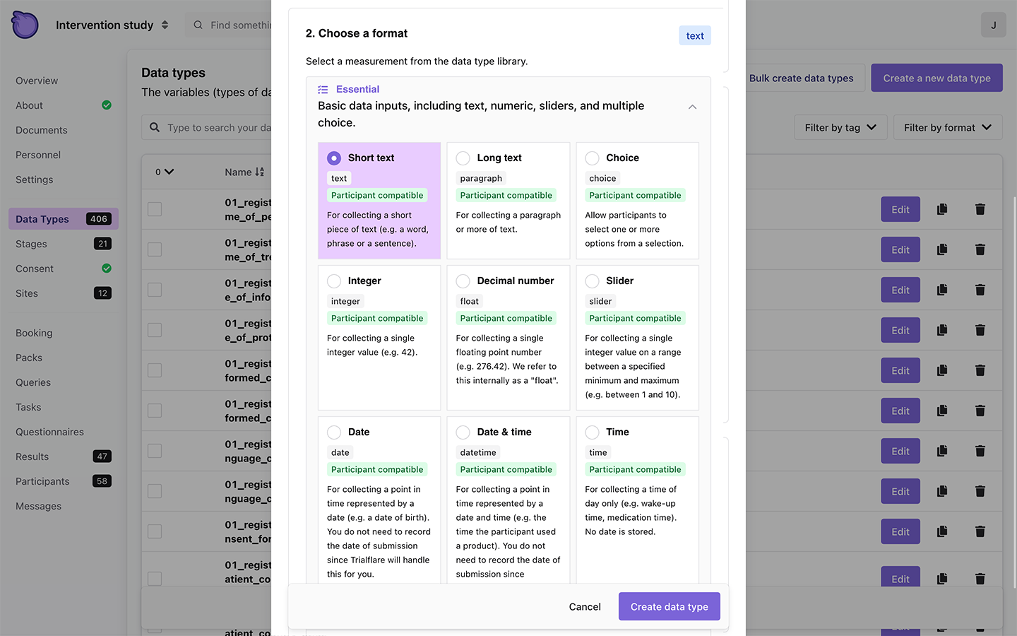Sort by the Name column icon
The image size is (1017, 636).
pos(259,172)
